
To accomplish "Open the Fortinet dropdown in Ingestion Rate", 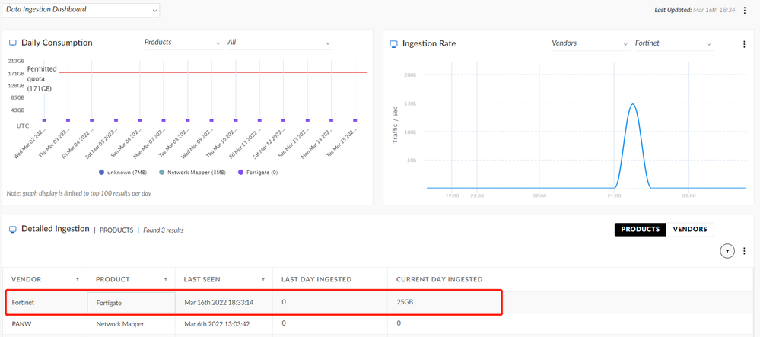I will click(x=673, y=44).
